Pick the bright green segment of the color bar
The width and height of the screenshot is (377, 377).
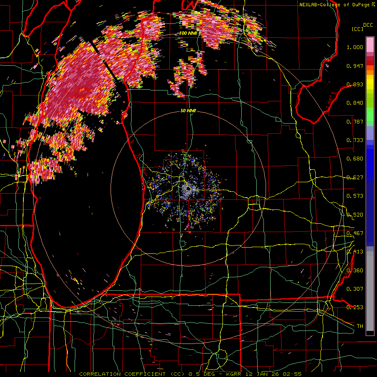[370, 114]
